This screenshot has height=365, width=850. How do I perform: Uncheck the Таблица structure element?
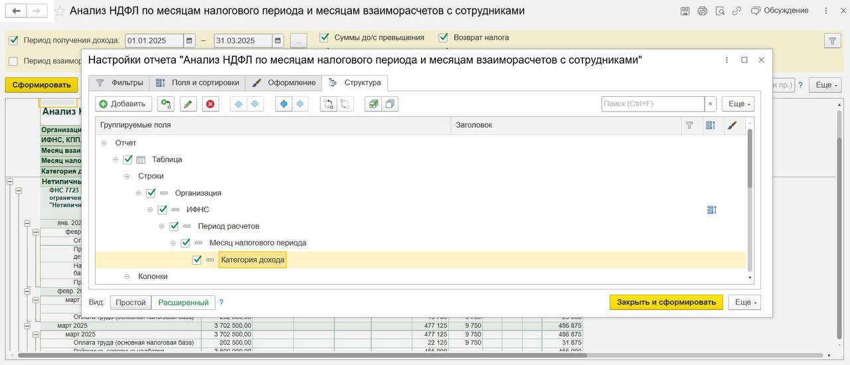tap(128, 159)
